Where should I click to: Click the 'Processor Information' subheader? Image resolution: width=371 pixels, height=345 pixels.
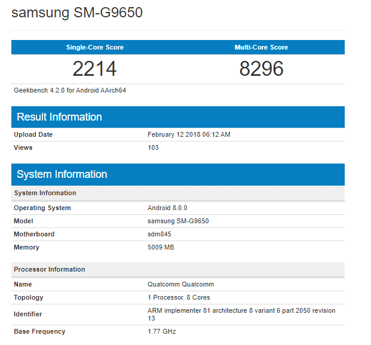(178, 270)
